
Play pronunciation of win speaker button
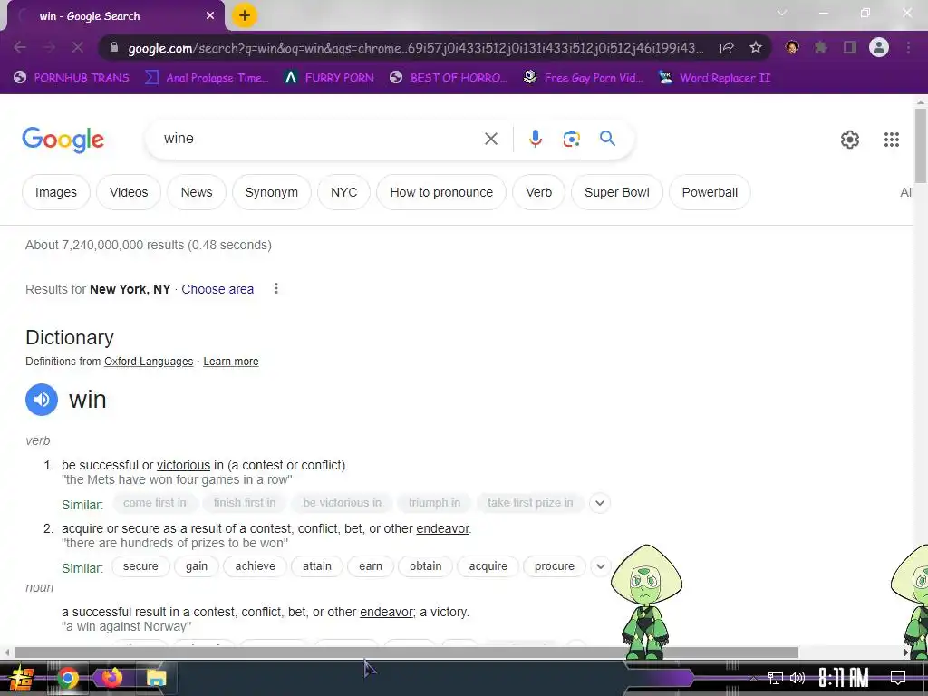42,400
